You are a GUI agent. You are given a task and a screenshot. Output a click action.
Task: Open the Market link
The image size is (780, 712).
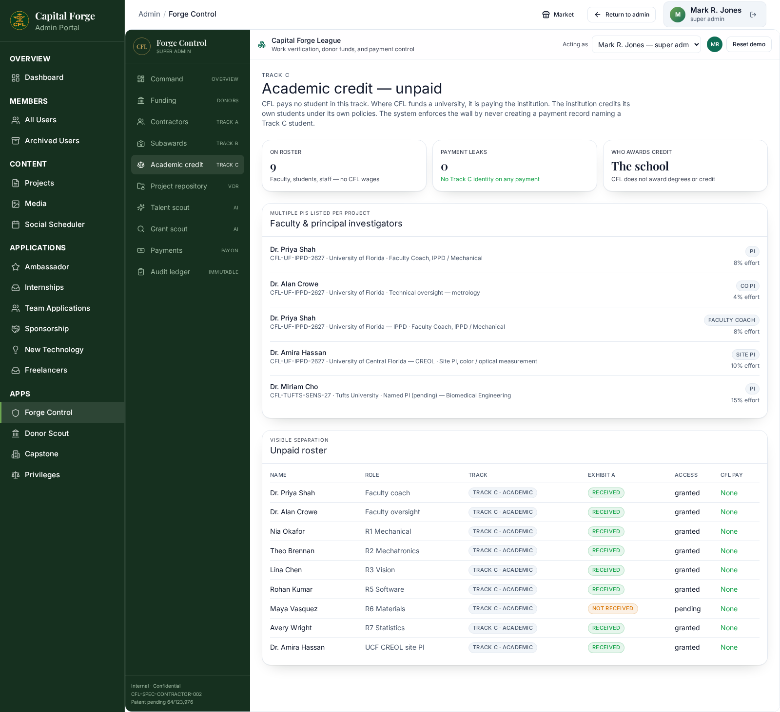(x=558, y=15)
